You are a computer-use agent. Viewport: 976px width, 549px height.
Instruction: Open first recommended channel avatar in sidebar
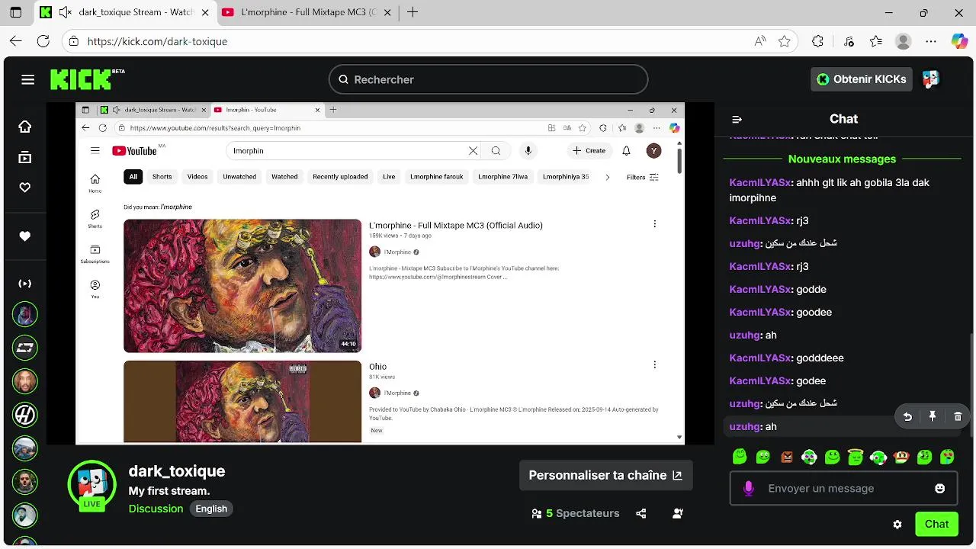[x=25, y=314]
